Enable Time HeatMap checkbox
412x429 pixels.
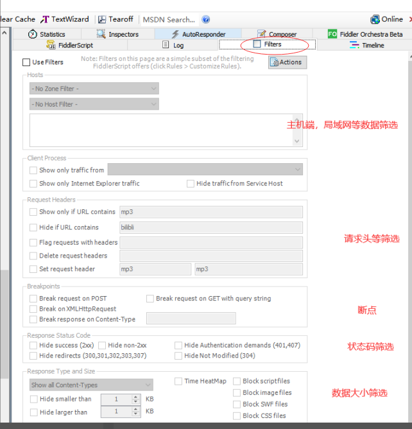point(178,381)
